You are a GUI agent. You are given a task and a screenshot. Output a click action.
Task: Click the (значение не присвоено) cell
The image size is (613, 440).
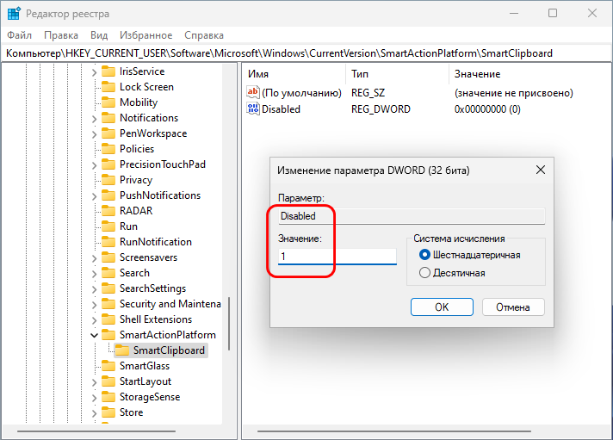tap(513, 93)
